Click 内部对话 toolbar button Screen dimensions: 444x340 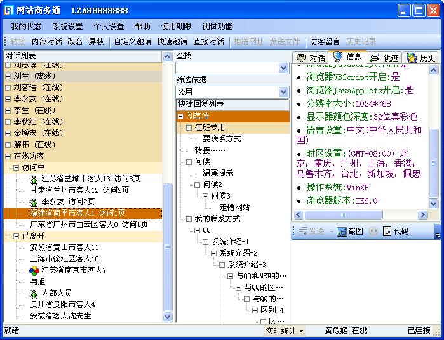[47, 42]
